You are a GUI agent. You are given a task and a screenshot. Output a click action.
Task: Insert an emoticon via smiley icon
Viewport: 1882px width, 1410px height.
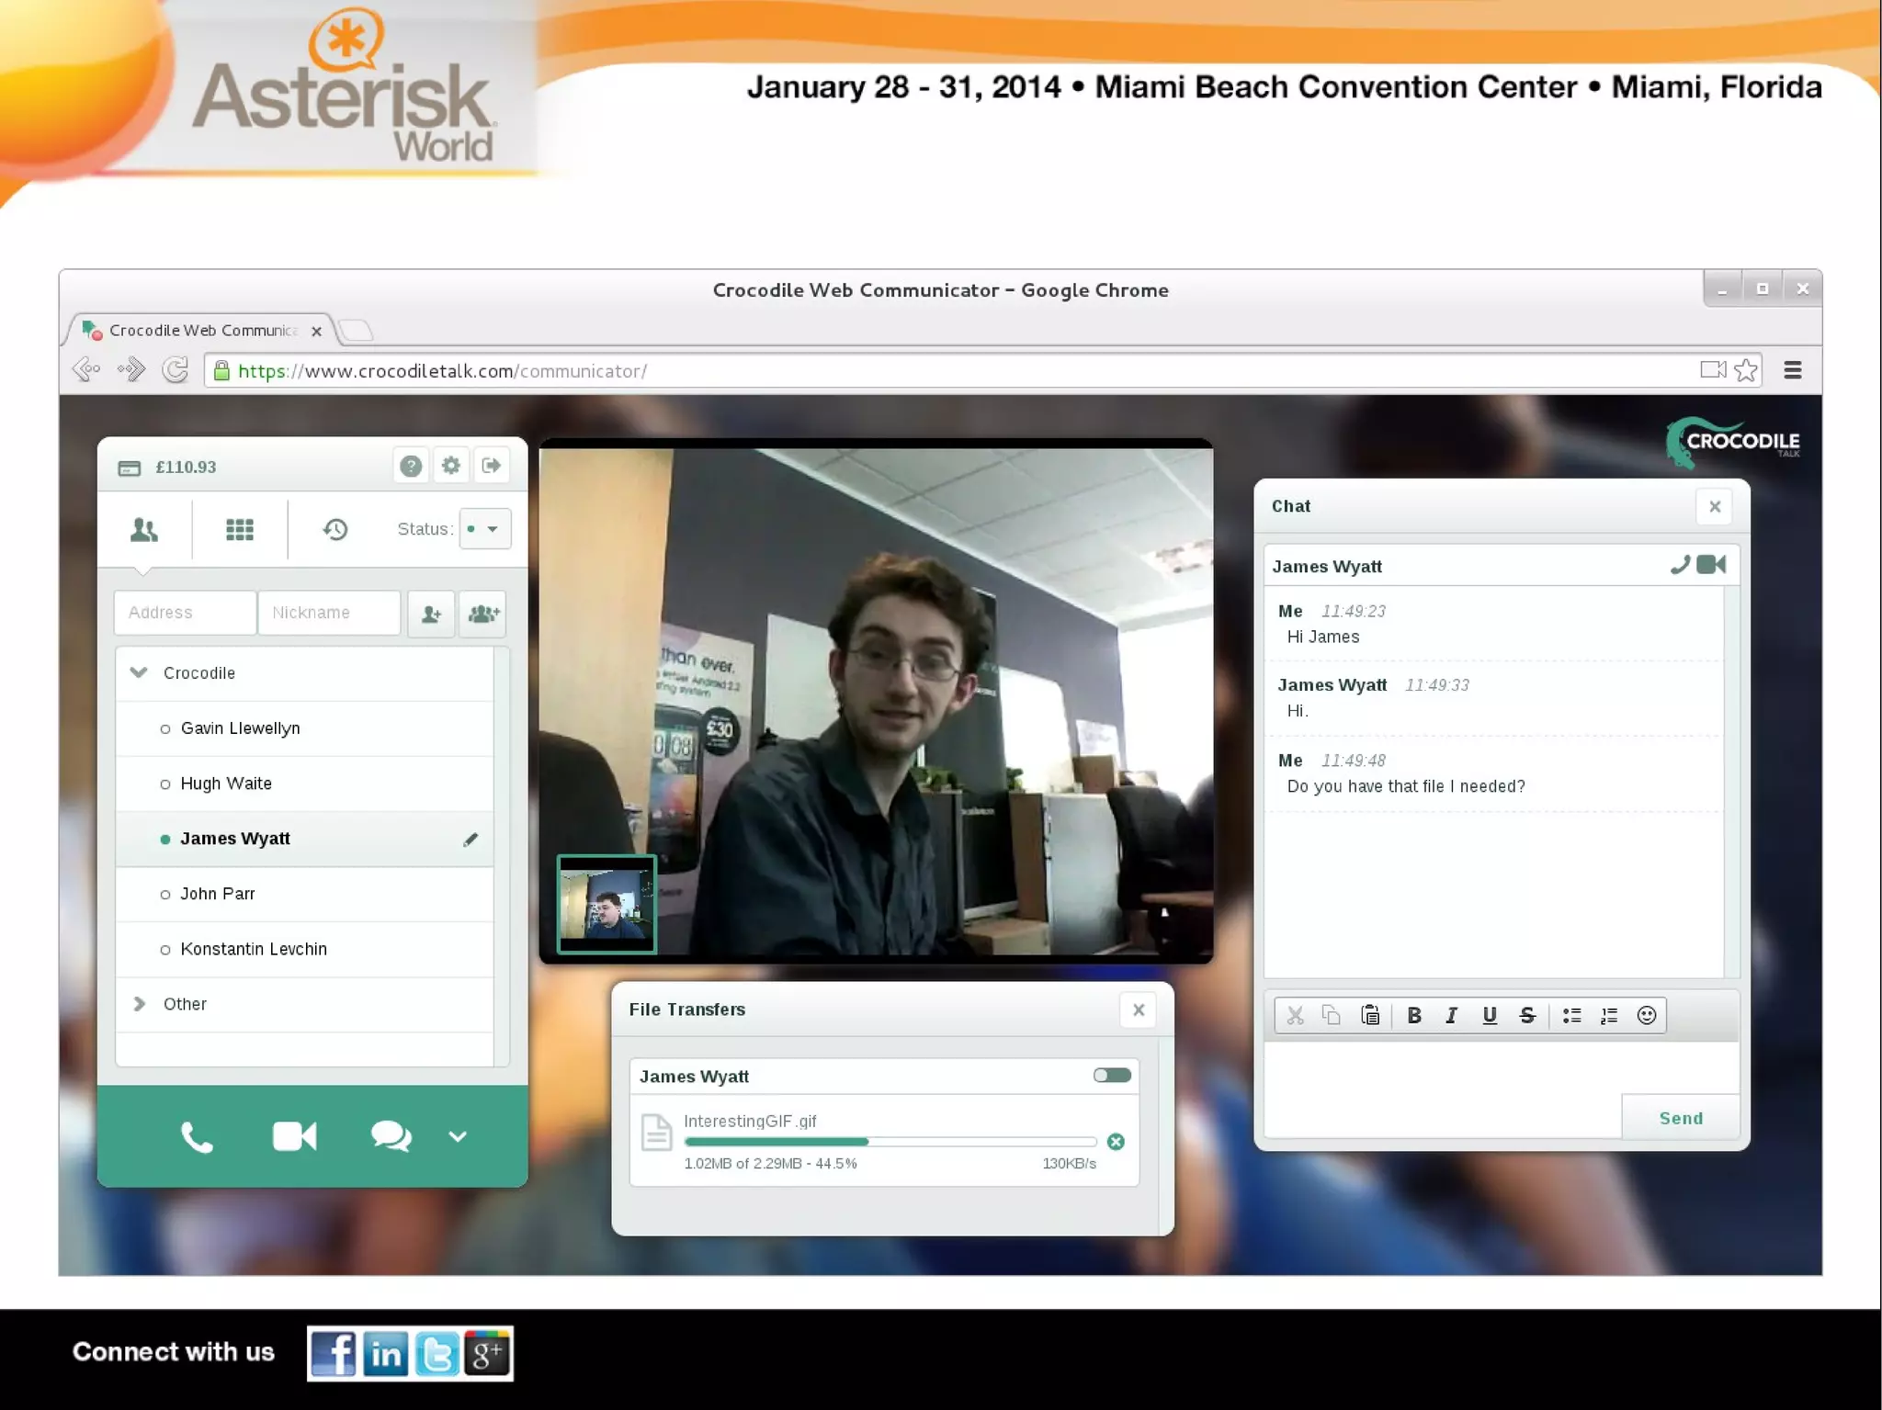[x=1647, y=1015]
